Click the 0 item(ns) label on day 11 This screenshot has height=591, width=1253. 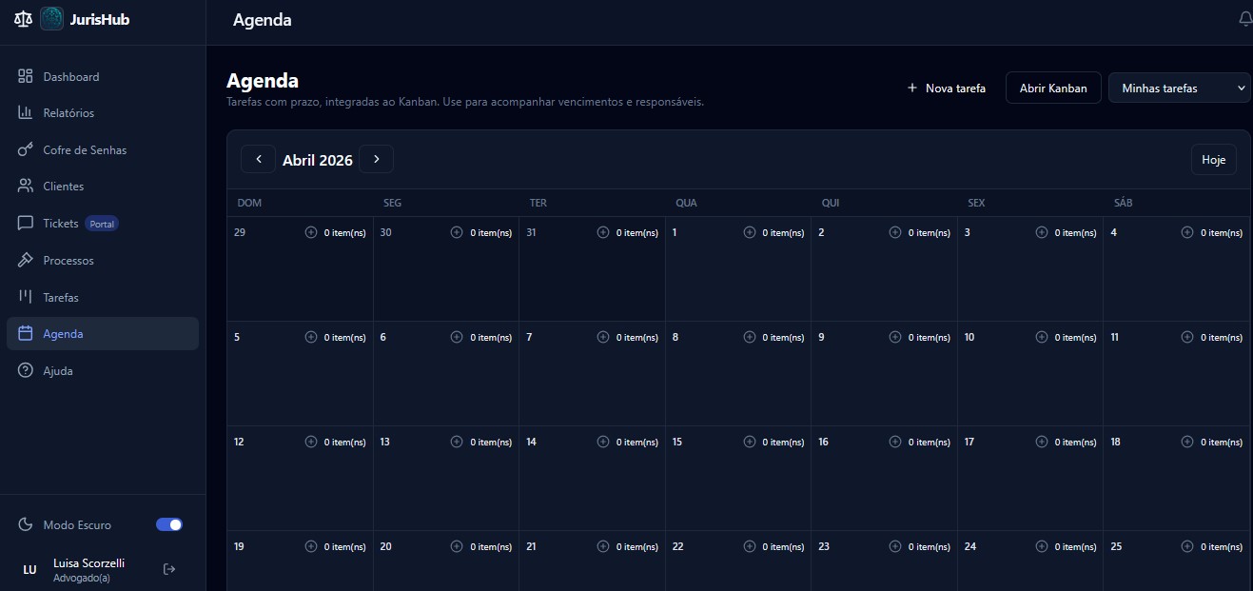click(1222, 338)
